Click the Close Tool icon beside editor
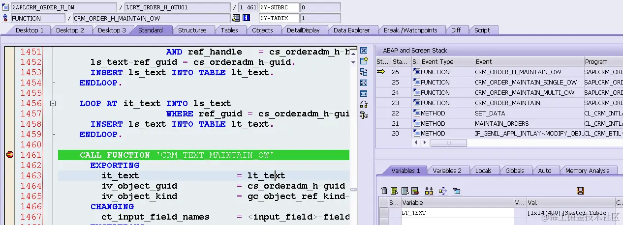This screenshot has width=623, height=225. (x=364, y=51)
